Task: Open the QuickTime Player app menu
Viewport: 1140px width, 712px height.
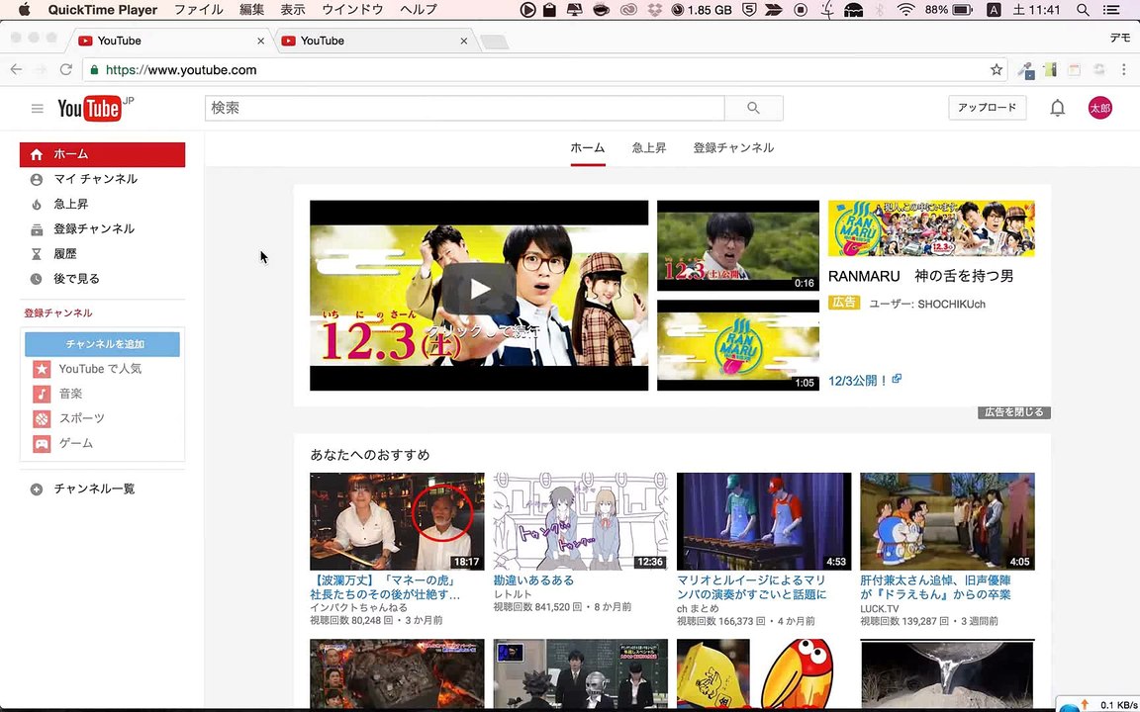Action: point(103,10)
